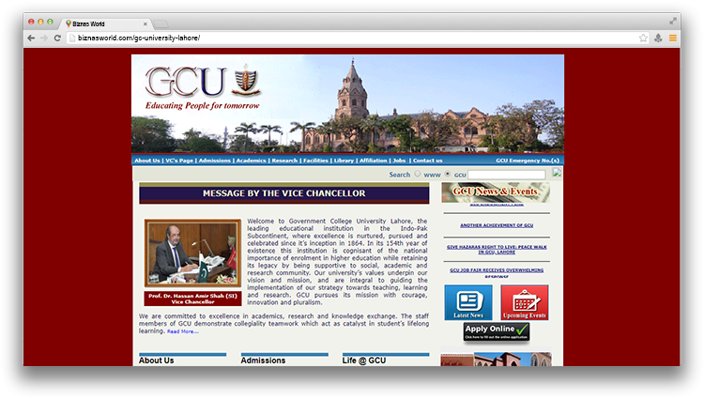The height and width of the screenshot is (399, 704).
Task: Select the www search radio button
Action: [418, 175]
